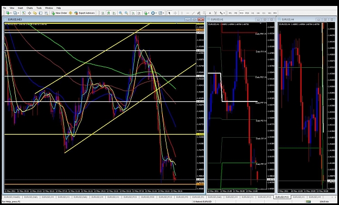Switch chart to bar chart icon
The height and width of the screenshot is (205, 339).
point(103,13)
